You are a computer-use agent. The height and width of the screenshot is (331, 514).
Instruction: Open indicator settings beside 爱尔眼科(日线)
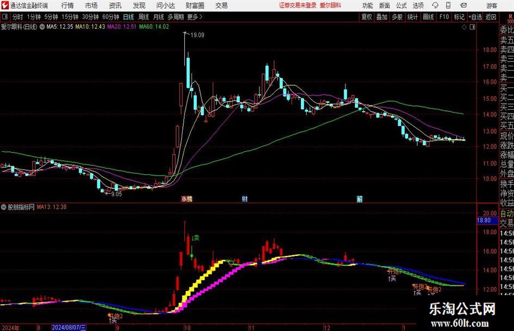[42, 27]
